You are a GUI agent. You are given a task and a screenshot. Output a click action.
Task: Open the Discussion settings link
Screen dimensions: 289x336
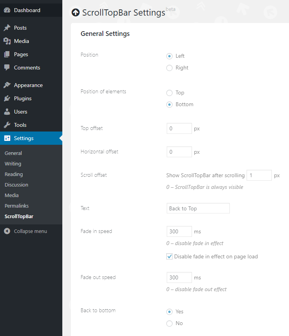coord(16,185)
